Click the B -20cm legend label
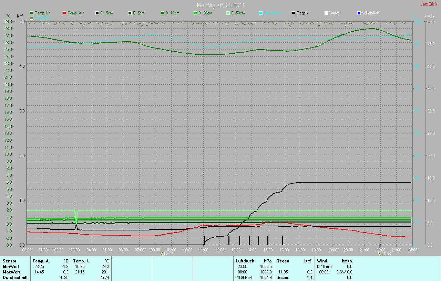 click(x=205, y=13)
